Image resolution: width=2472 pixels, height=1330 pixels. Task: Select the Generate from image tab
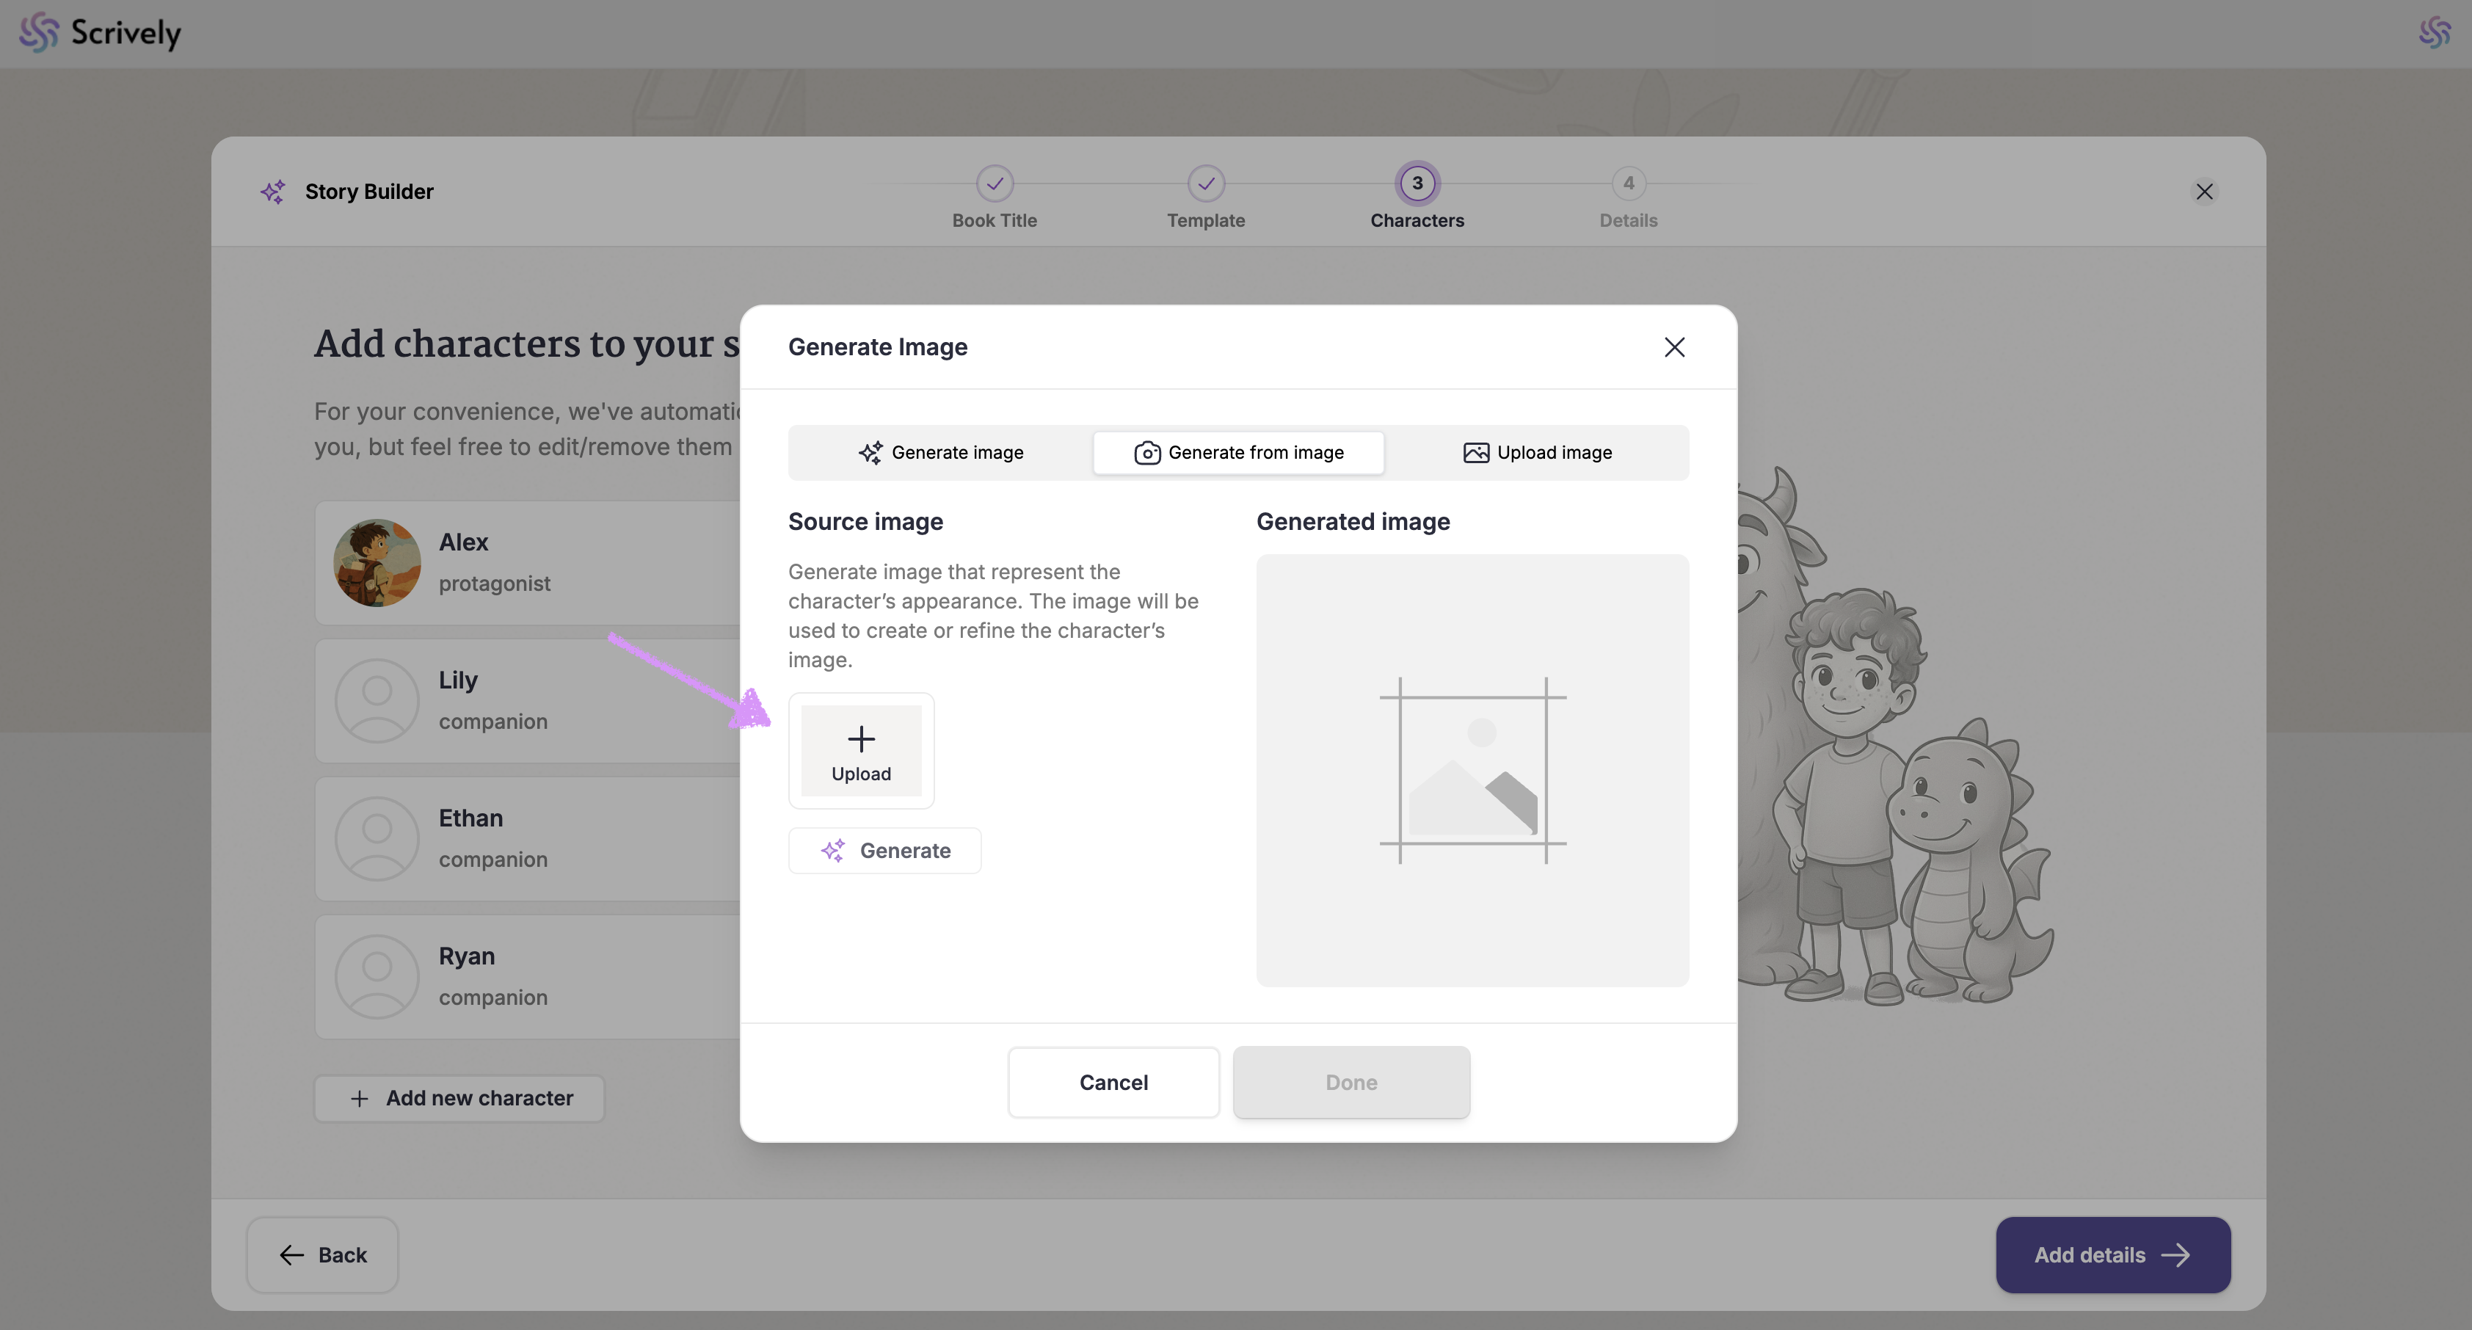pyautogui.click(x=1238, y=453)
